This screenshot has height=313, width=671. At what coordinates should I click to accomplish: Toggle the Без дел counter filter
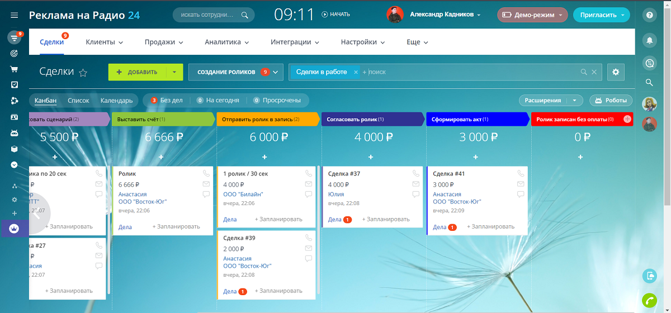[x=167, y=101]
